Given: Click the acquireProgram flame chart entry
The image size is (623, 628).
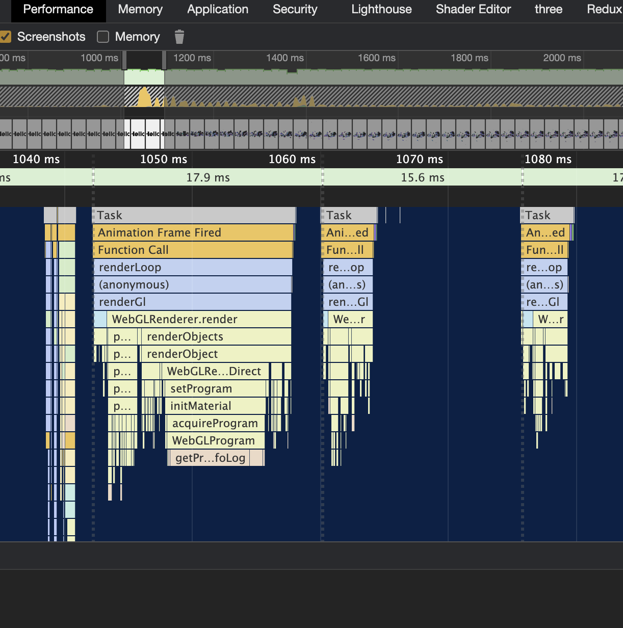Looking at the screenshot, I should pos(215,423).
